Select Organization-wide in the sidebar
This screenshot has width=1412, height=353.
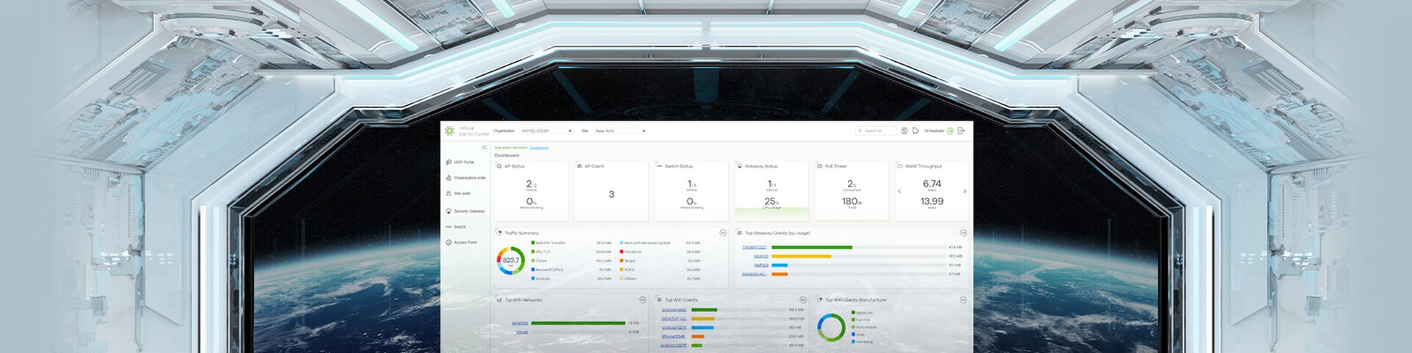(x=468, y=178)
